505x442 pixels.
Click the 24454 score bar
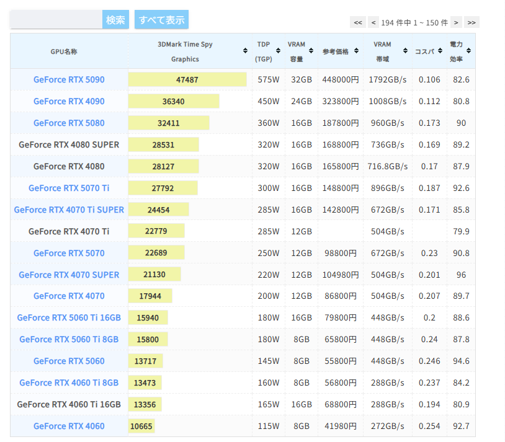point(158,210)
